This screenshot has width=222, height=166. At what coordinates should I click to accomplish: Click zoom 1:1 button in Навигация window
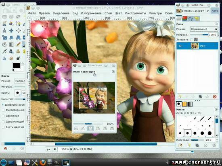[90, 128]
